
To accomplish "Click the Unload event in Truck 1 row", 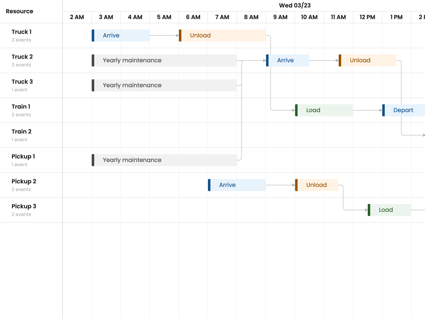I will point(222,36).
